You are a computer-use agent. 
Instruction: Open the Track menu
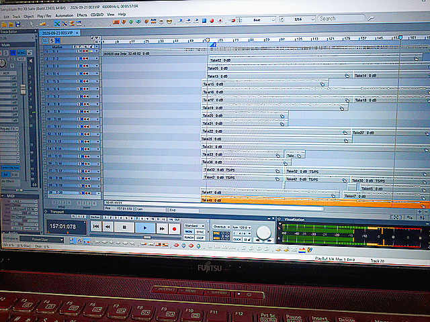click(16, 17)
